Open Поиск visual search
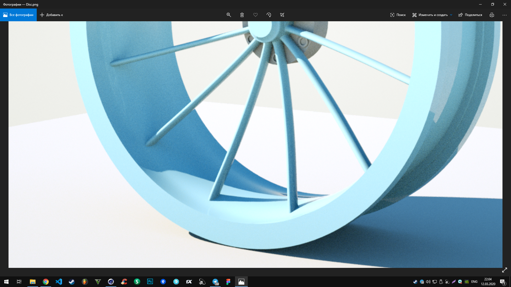 [x=398, y=15]
